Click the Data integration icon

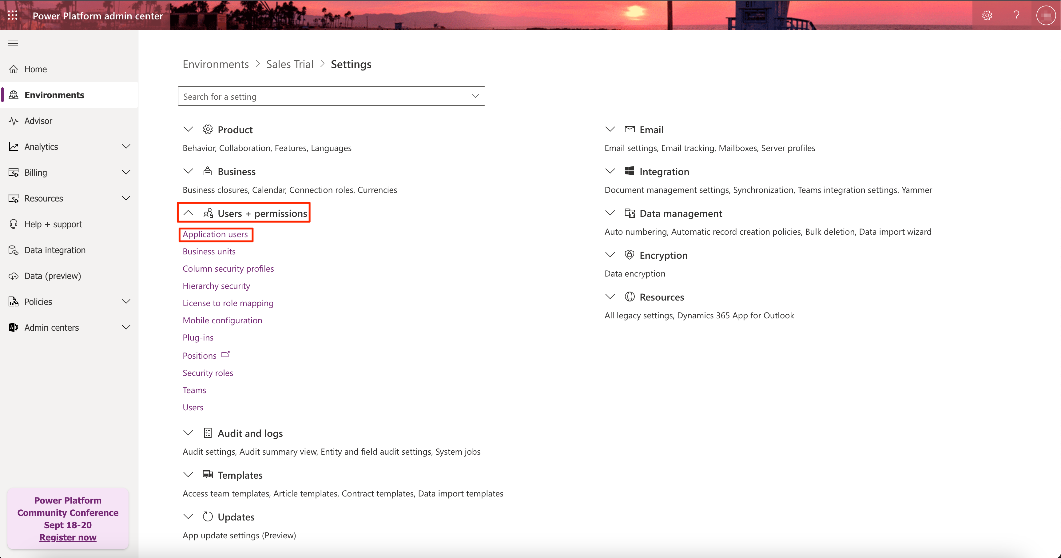[14, 250]
